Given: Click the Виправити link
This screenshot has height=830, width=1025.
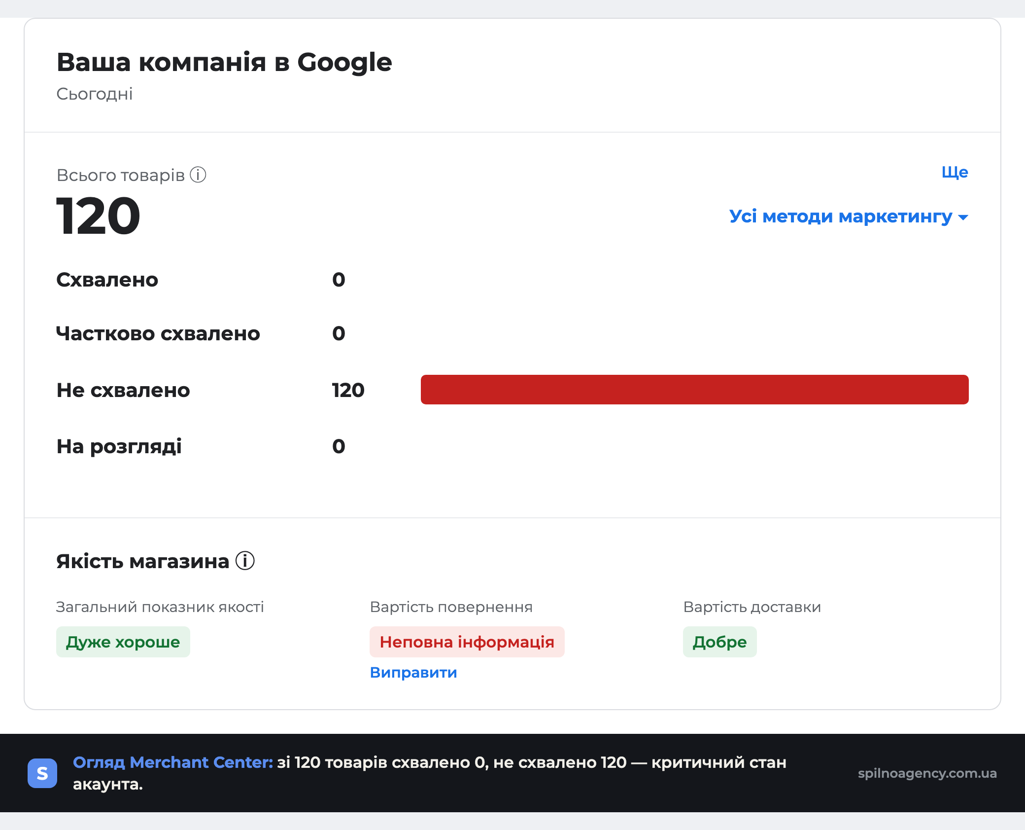Looking at the screenshot, I should pos(413,672).
